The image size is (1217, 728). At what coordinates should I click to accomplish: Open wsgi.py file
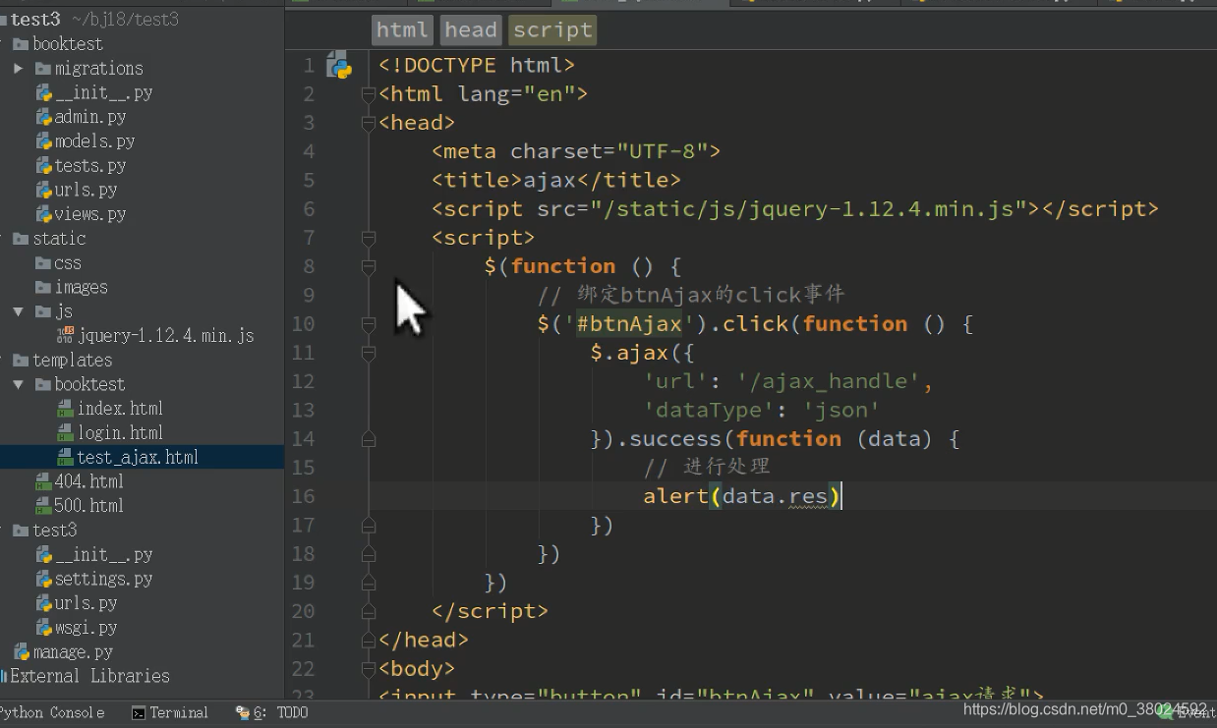click(87, 628)
